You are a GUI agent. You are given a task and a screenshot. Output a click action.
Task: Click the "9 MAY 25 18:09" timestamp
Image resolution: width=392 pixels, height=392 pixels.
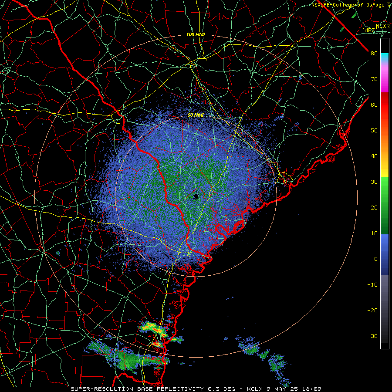(x=293, y=389)
